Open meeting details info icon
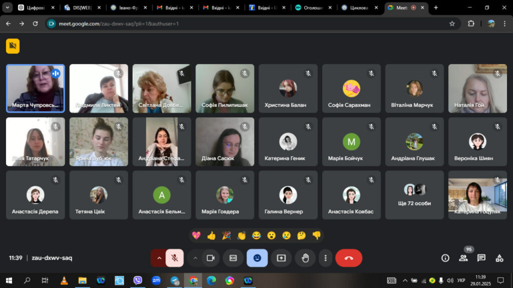Viewport: 513px width, 288px height. pyautogui.click(x=445, y=258)
